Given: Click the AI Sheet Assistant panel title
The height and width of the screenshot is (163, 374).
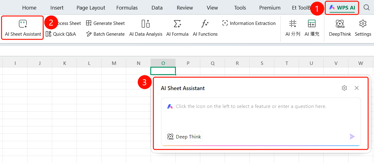Looking at the screenshot, I should pyautogui.click(x=183, y=88).
